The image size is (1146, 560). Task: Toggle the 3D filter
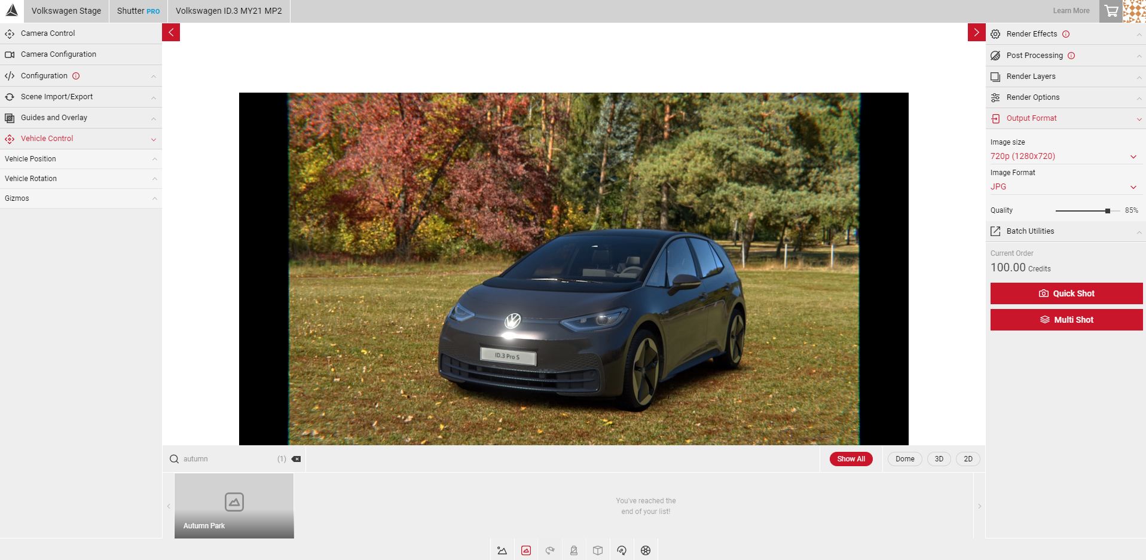point(939,459)
